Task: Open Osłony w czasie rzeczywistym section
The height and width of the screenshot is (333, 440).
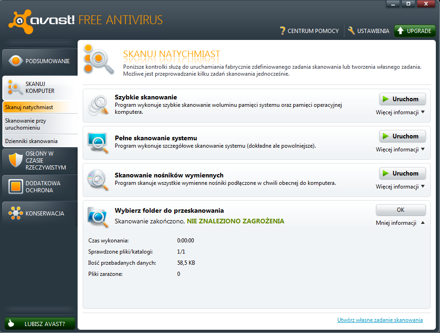Action: (x=40, y=161)
